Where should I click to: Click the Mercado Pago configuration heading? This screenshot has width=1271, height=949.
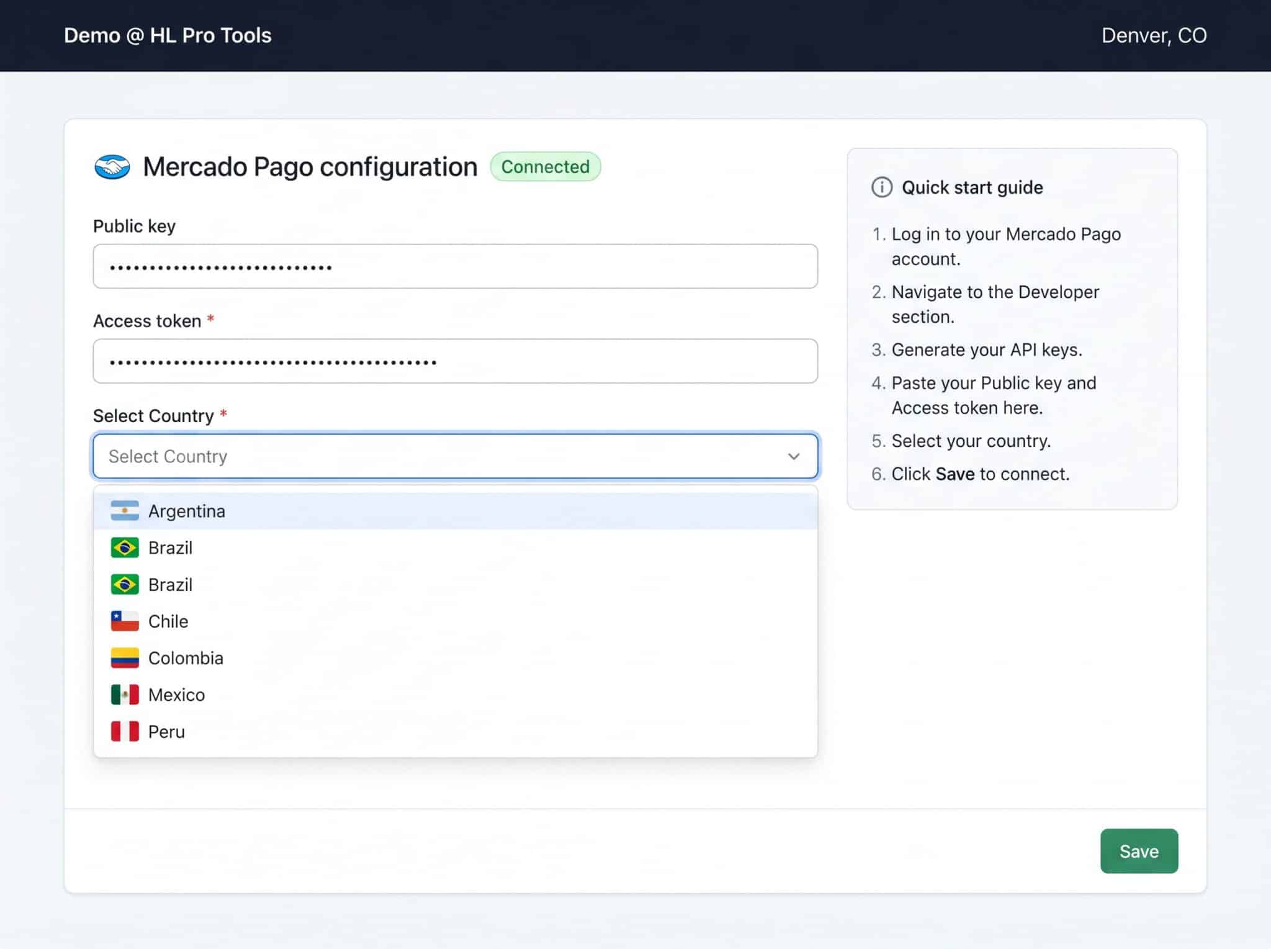[x=310, y=167]
